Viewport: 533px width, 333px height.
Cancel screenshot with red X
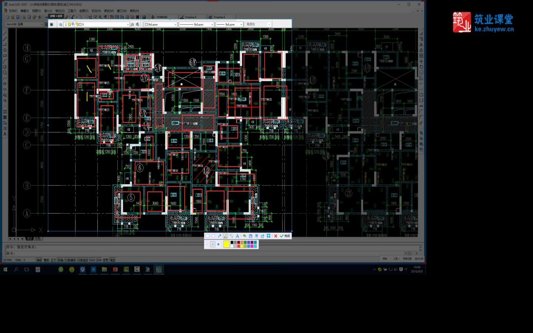pyautogui.click(x=275, y=236)
